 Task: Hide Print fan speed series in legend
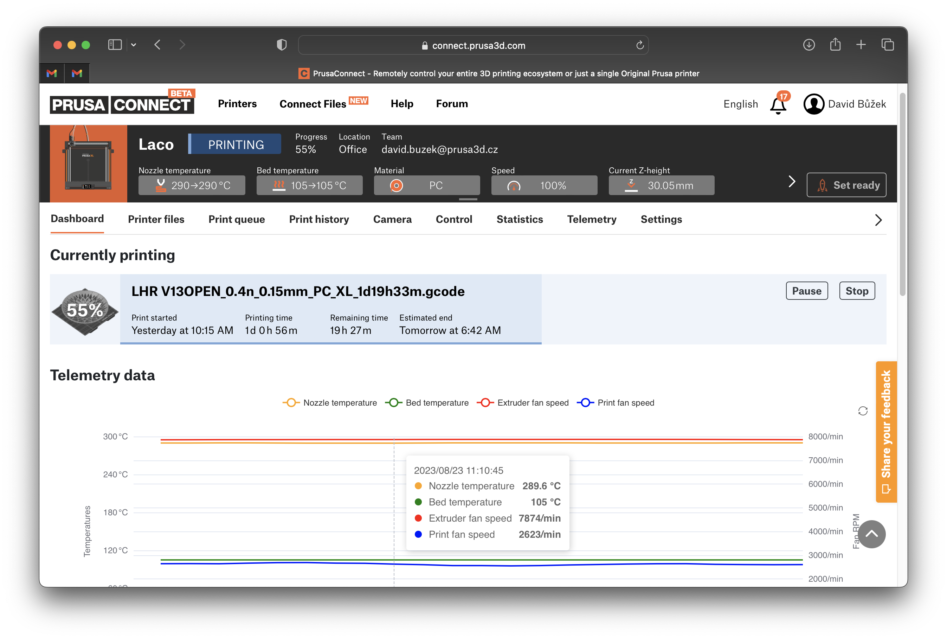pyautogui.click(x=615, y=403)
